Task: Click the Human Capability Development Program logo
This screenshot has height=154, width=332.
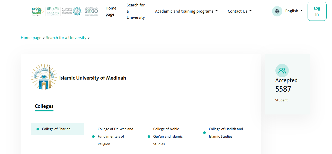Action: click(71, 11)
